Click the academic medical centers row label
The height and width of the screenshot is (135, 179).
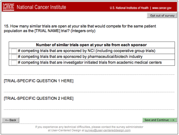click(x=90, y=62)
